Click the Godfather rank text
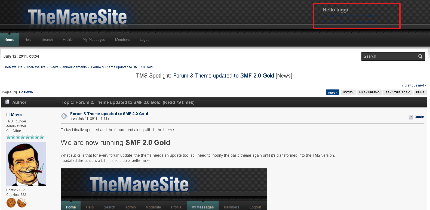Image resolution: width=430 pixels, height=210 pixels. point(14,131)
